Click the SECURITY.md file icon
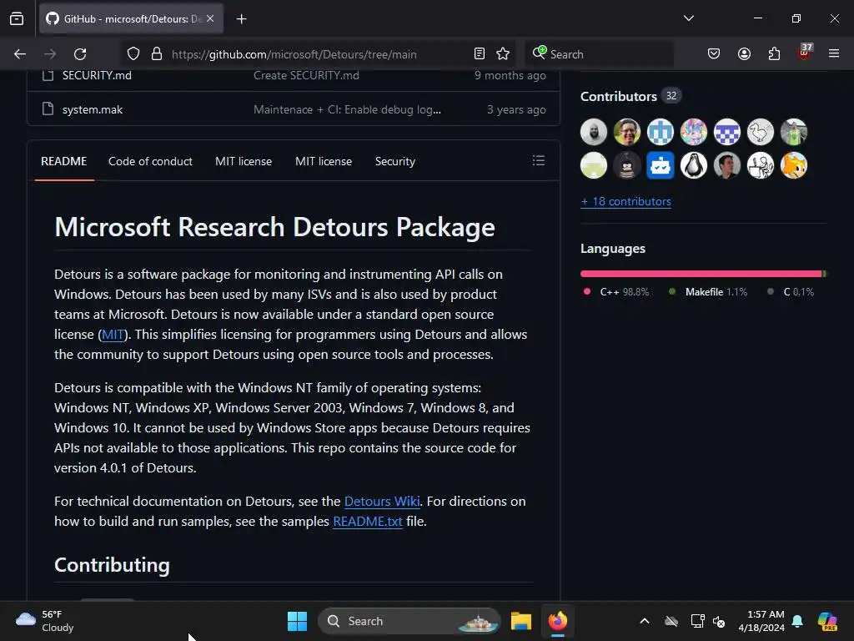The width and height of the screenshot is (854, 641). click(x=48, y=75)
